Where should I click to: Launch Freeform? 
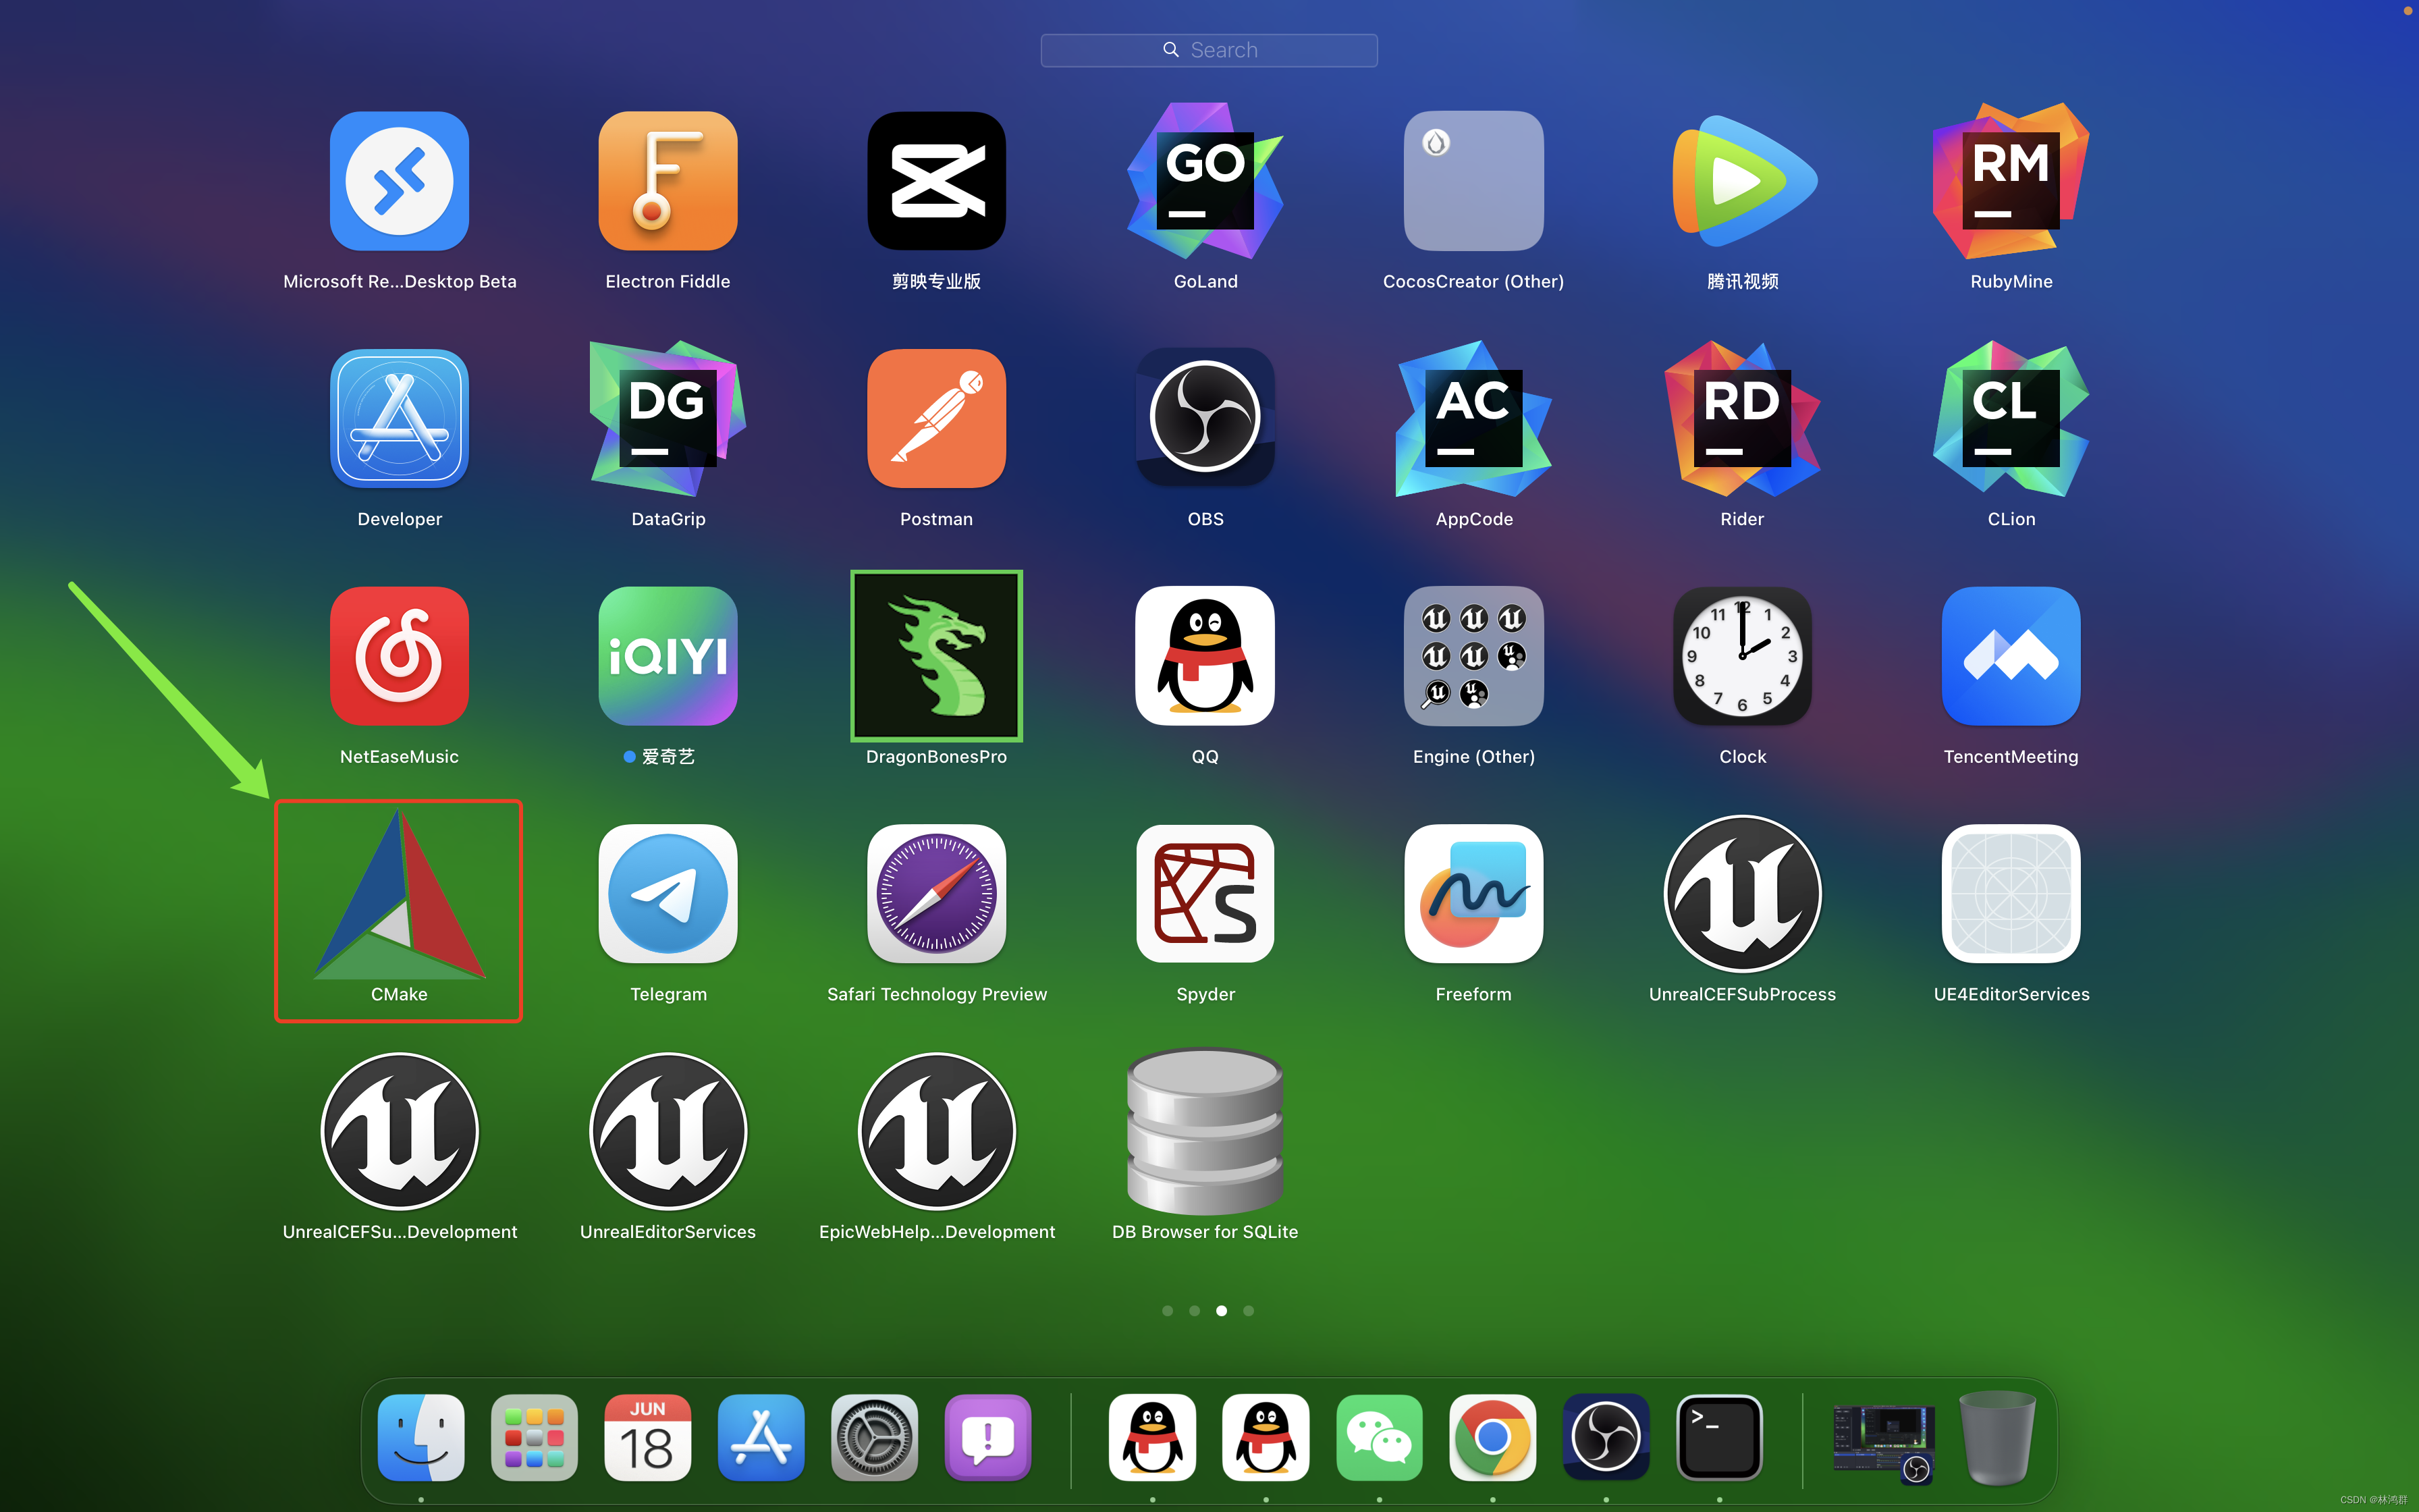point(1473,894)
